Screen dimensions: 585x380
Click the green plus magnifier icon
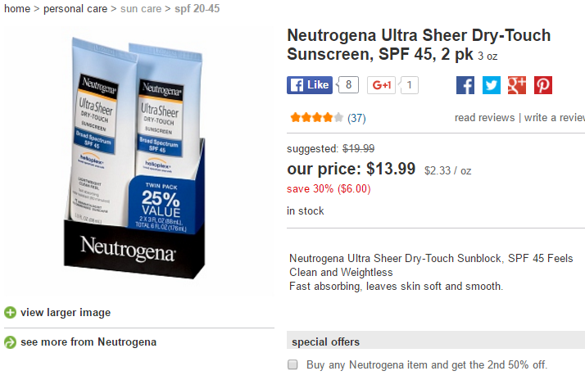click(10, 312)
